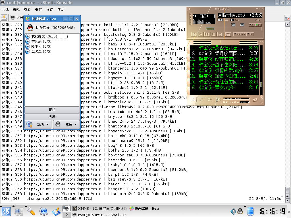The width and height of the screenshot is (291, 218).
Task: Open the 会话 menu in Konsole
Action: click(x=5, y=9)
